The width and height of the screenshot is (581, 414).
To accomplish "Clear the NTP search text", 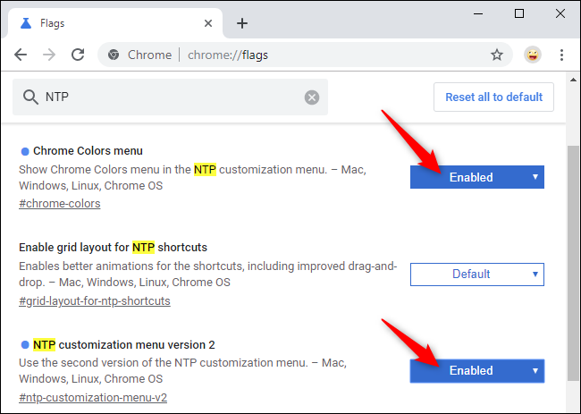I will tap(312, 97).
